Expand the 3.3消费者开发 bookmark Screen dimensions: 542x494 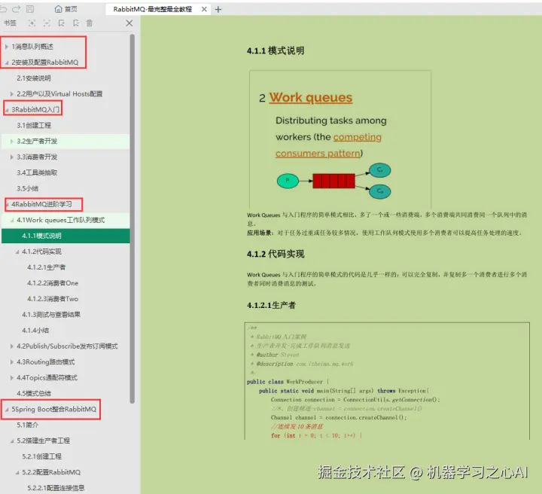[x=12, y=157]
